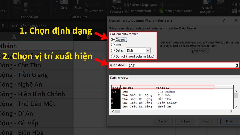This screenshot has width=240, height=135.
Task: Select column B header
Action: point(88,37)
